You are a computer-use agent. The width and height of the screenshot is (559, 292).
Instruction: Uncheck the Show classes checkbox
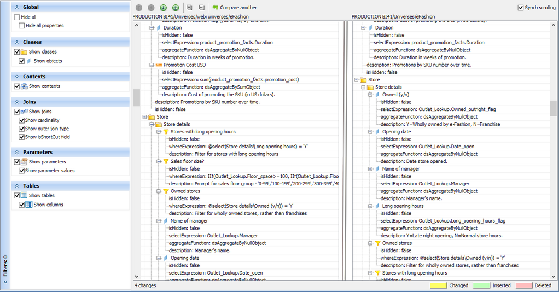tap(17, 52)
